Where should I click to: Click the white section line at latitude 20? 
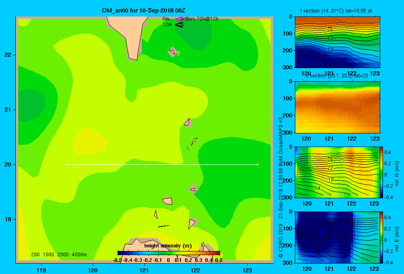pyautogui.click(x=162, y=164)
